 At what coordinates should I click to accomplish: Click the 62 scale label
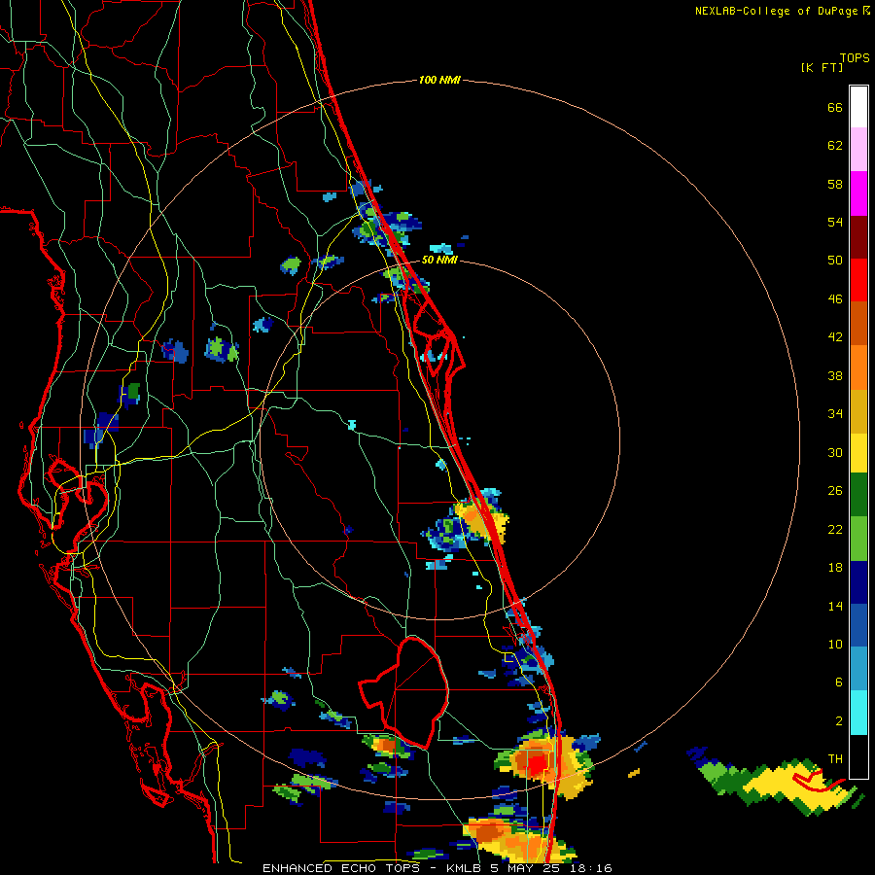coord(835,146)
